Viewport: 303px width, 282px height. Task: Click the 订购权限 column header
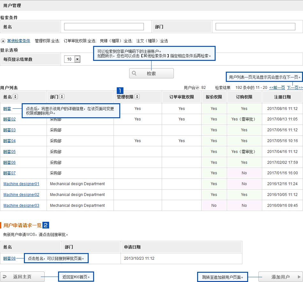(x=244, y=97)
